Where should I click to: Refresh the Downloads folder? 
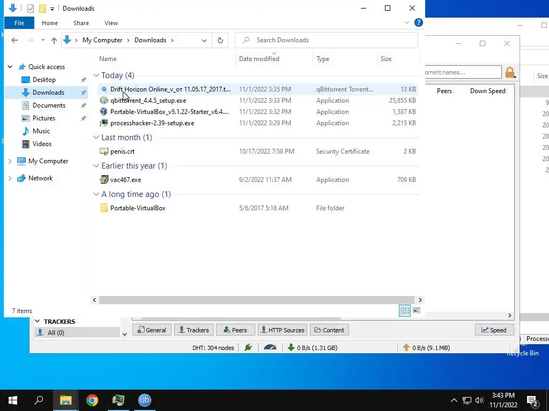[220, 40]
